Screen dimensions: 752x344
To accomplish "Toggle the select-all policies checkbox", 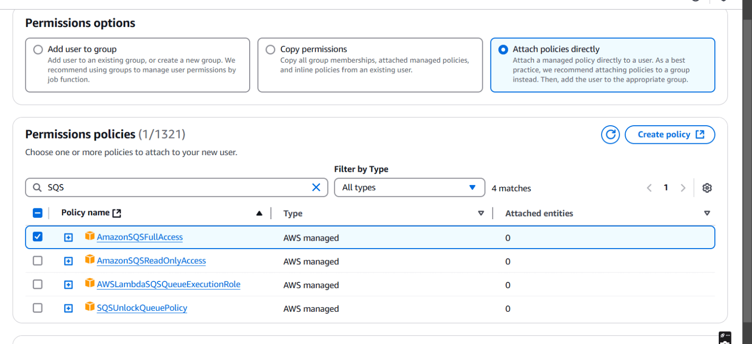I will tap(38, 212).
